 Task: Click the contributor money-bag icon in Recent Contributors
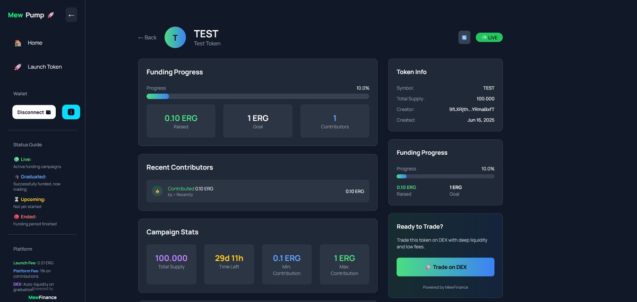tap(157, 191)
